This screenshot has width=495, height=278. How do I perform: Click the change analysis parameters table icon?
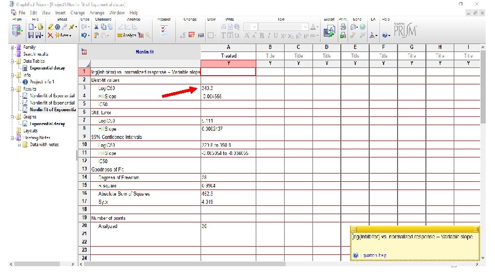(x=141, y=36)
